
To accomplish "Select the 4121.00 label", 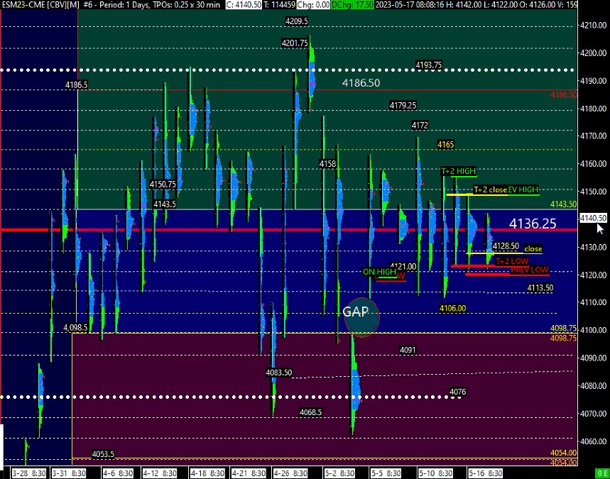I will pyautogui.click(x=403, y=267).
